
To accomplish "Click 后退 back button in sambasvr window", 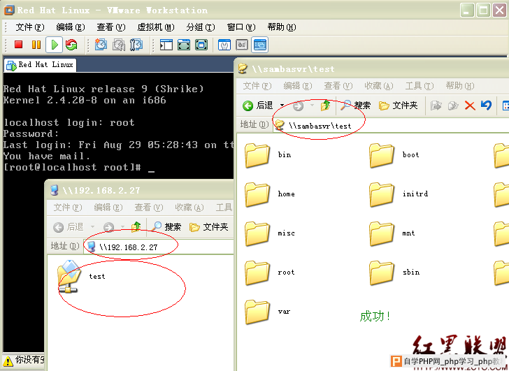I will [x=258, y=106].
